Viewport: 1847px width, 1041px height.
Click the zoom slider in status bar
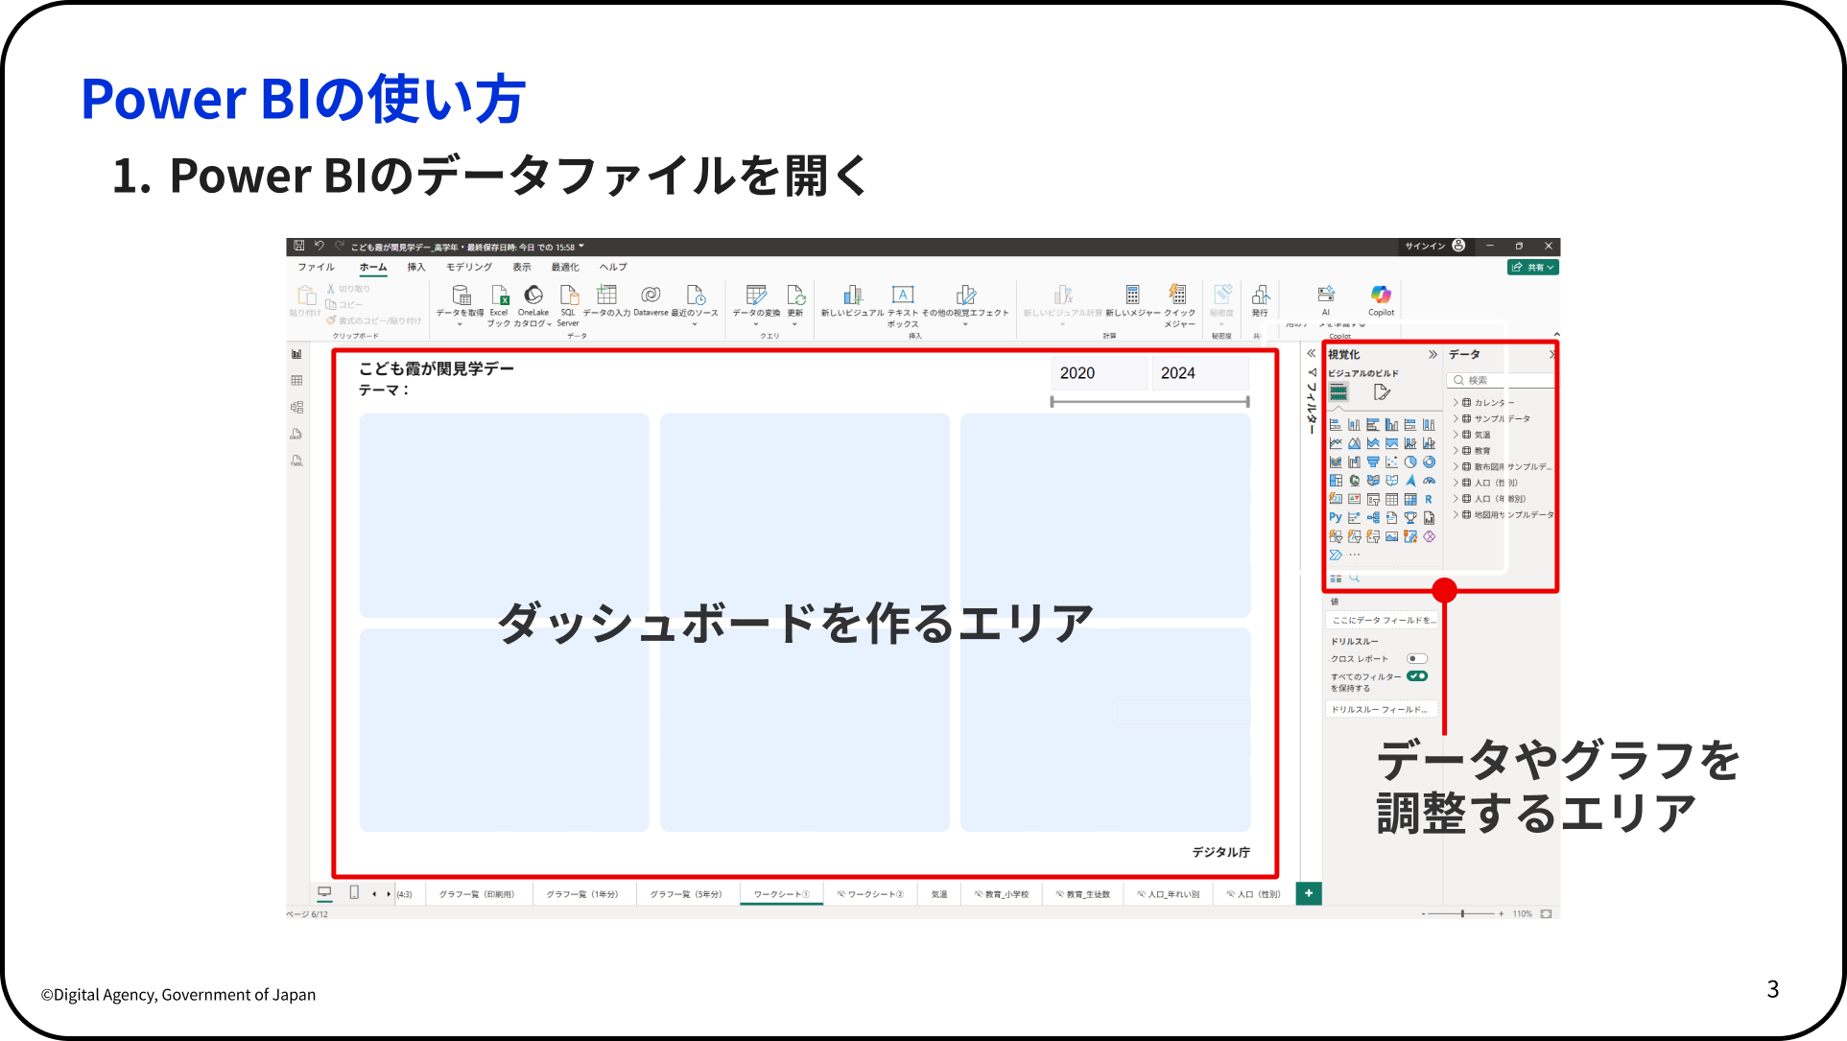[1462, 913]
